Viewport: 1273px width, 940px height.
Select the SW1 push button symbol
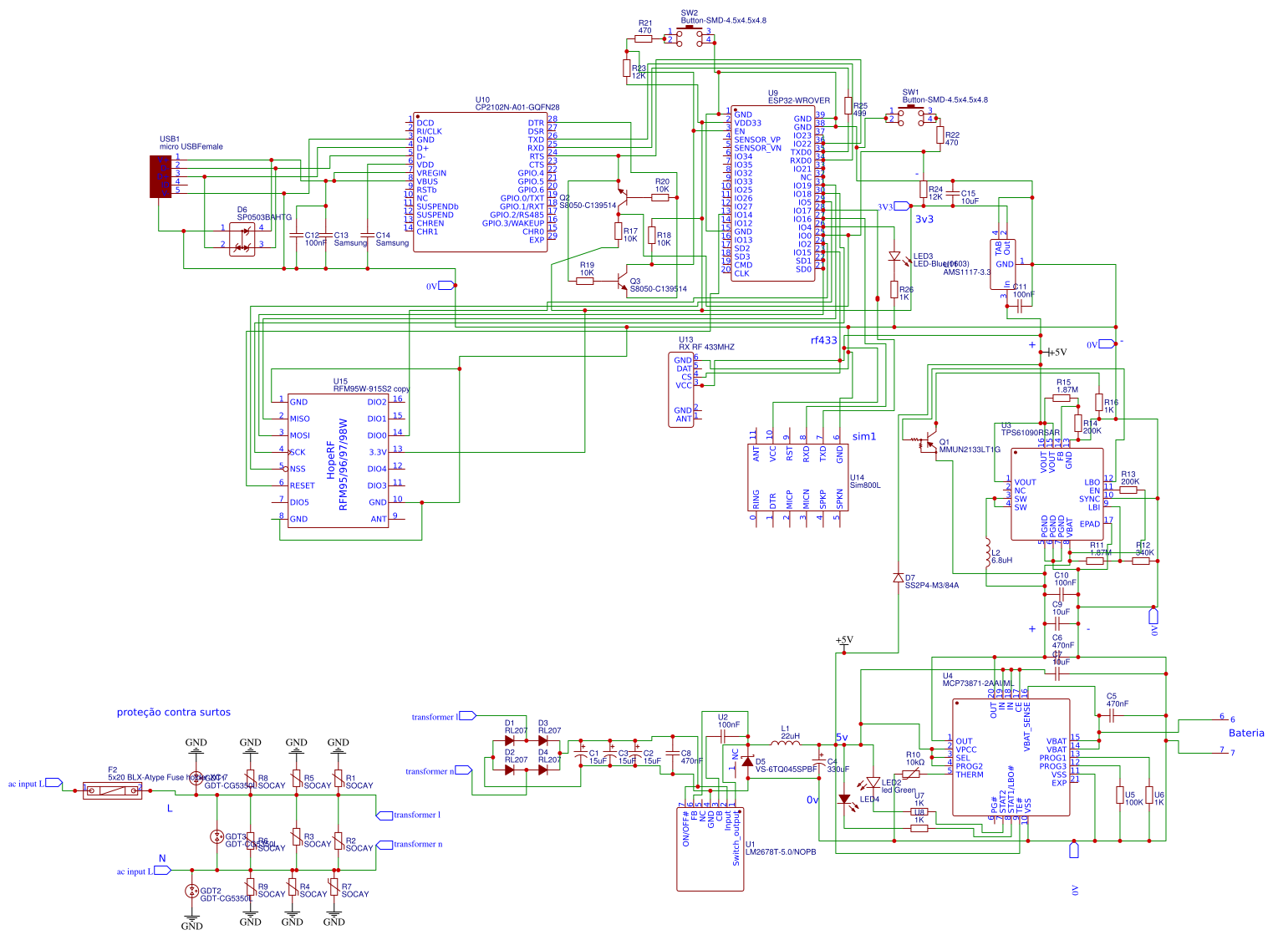pos(911,114)
